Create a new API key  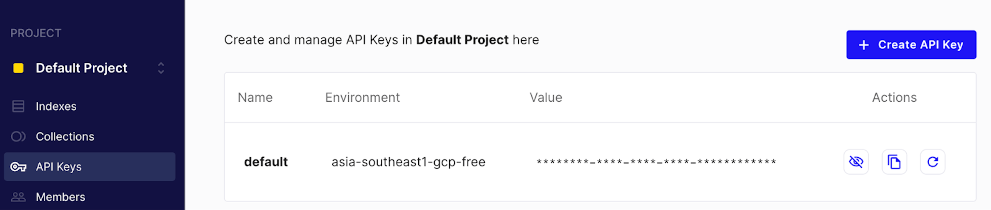pos(911,45)
